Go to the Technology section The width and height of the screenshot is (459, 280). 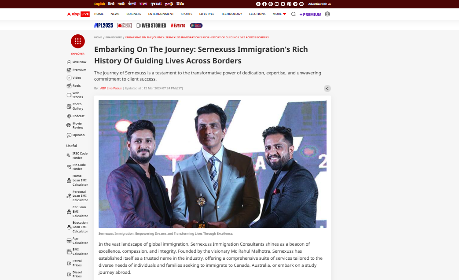click(231, 14)
